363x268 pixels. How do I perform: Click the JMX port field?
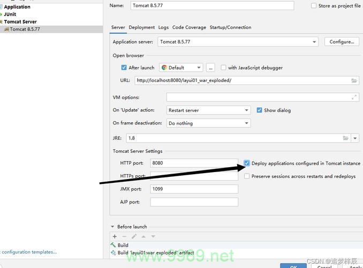pyautogui.click(x=194, y=189)
